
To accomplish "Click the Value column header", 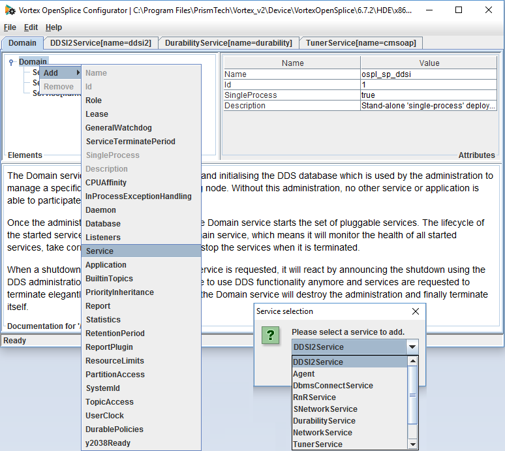I will [429, 63].
